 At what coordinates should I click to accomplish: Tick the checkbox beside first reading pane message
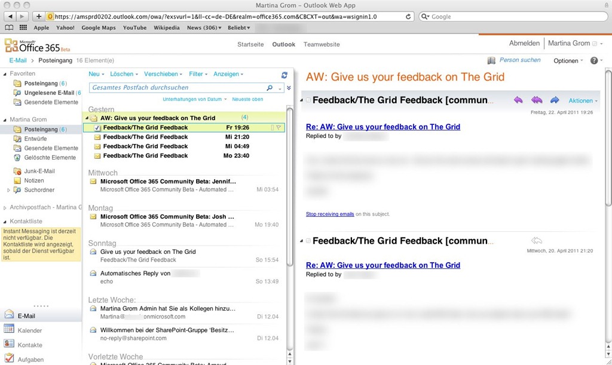click(308, 100)
